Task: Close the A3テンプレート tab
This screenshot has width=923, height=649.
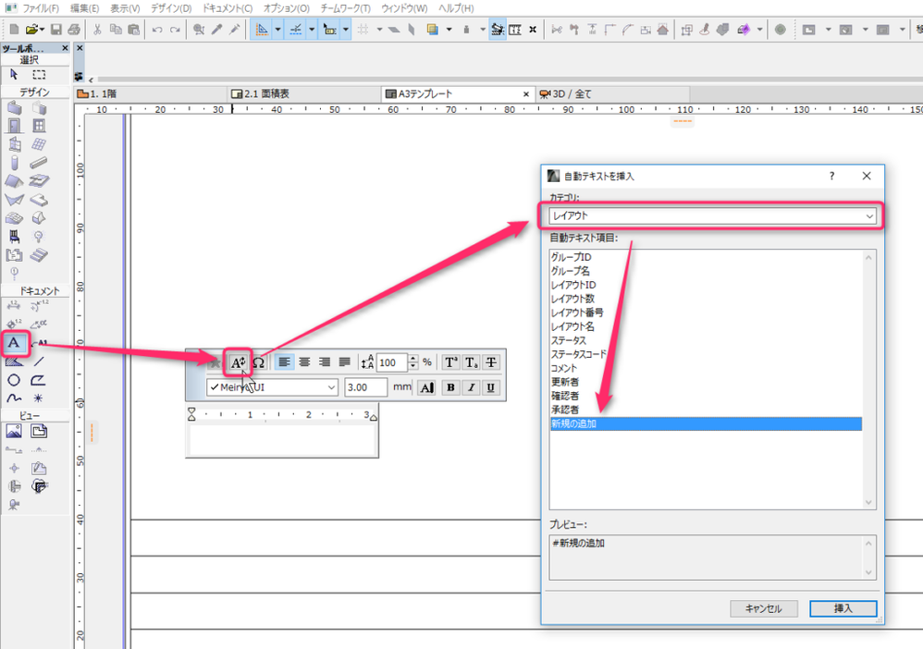Action: [525, 94]
